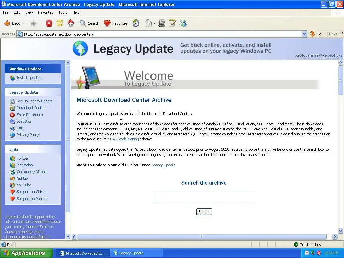Follow the SHA-2 code signing link
The height and width of the screenshot is (258, 344).
[x=123, y=139]
